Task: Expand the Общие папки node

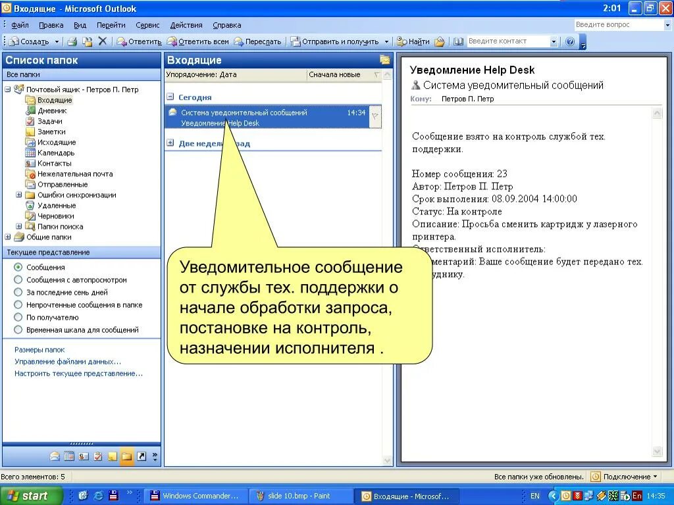Action: click(8, 237)
